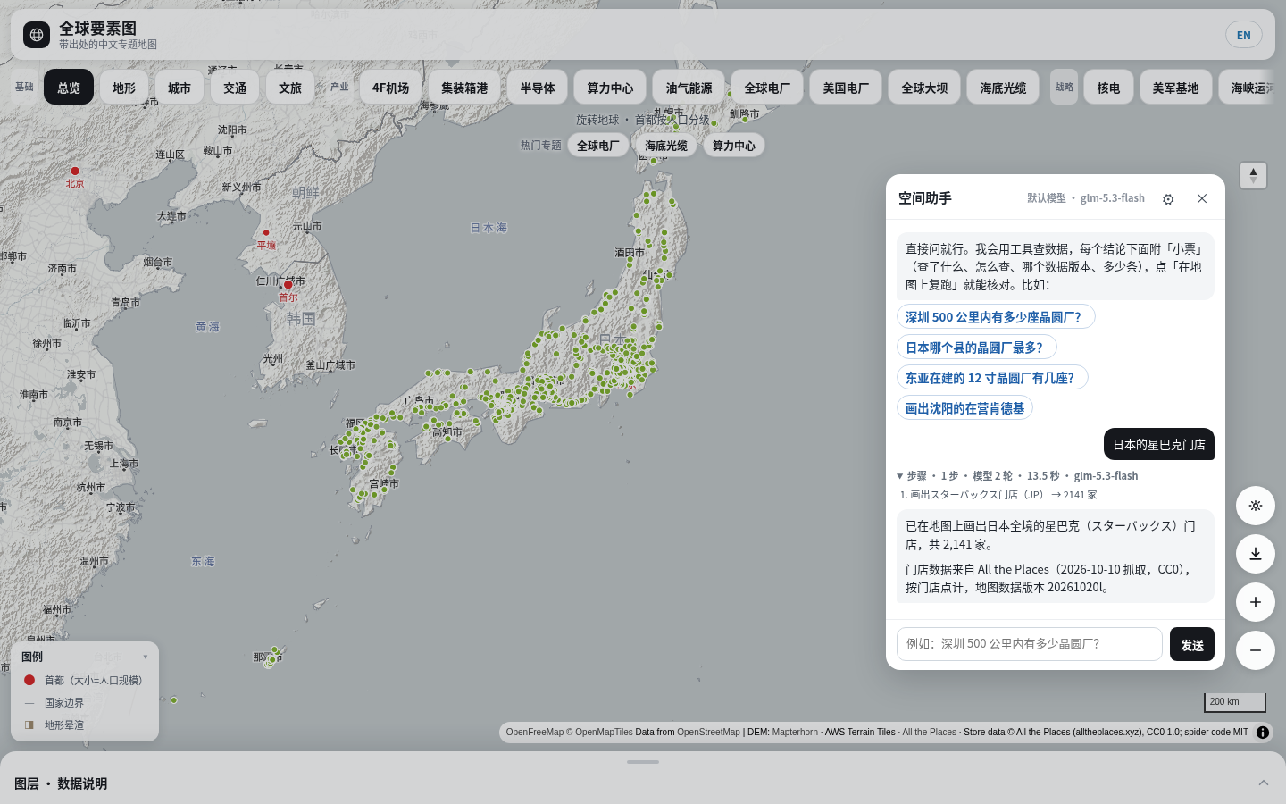Zoom in with the plus button

[1255, 602]
